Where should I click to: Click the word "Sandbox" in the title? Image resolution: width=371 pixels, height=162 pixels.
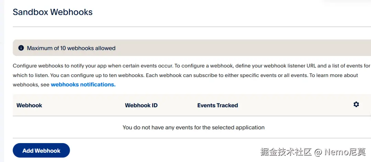click(30, 12)
